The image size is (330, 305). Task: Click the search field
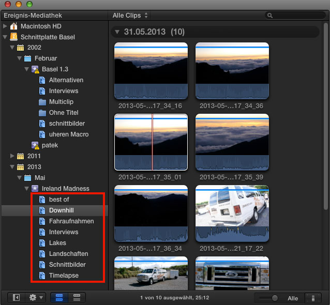[x=295, y=16]
